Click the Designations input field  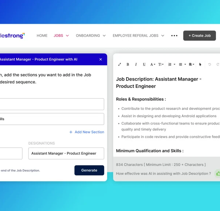click(66, 153)
